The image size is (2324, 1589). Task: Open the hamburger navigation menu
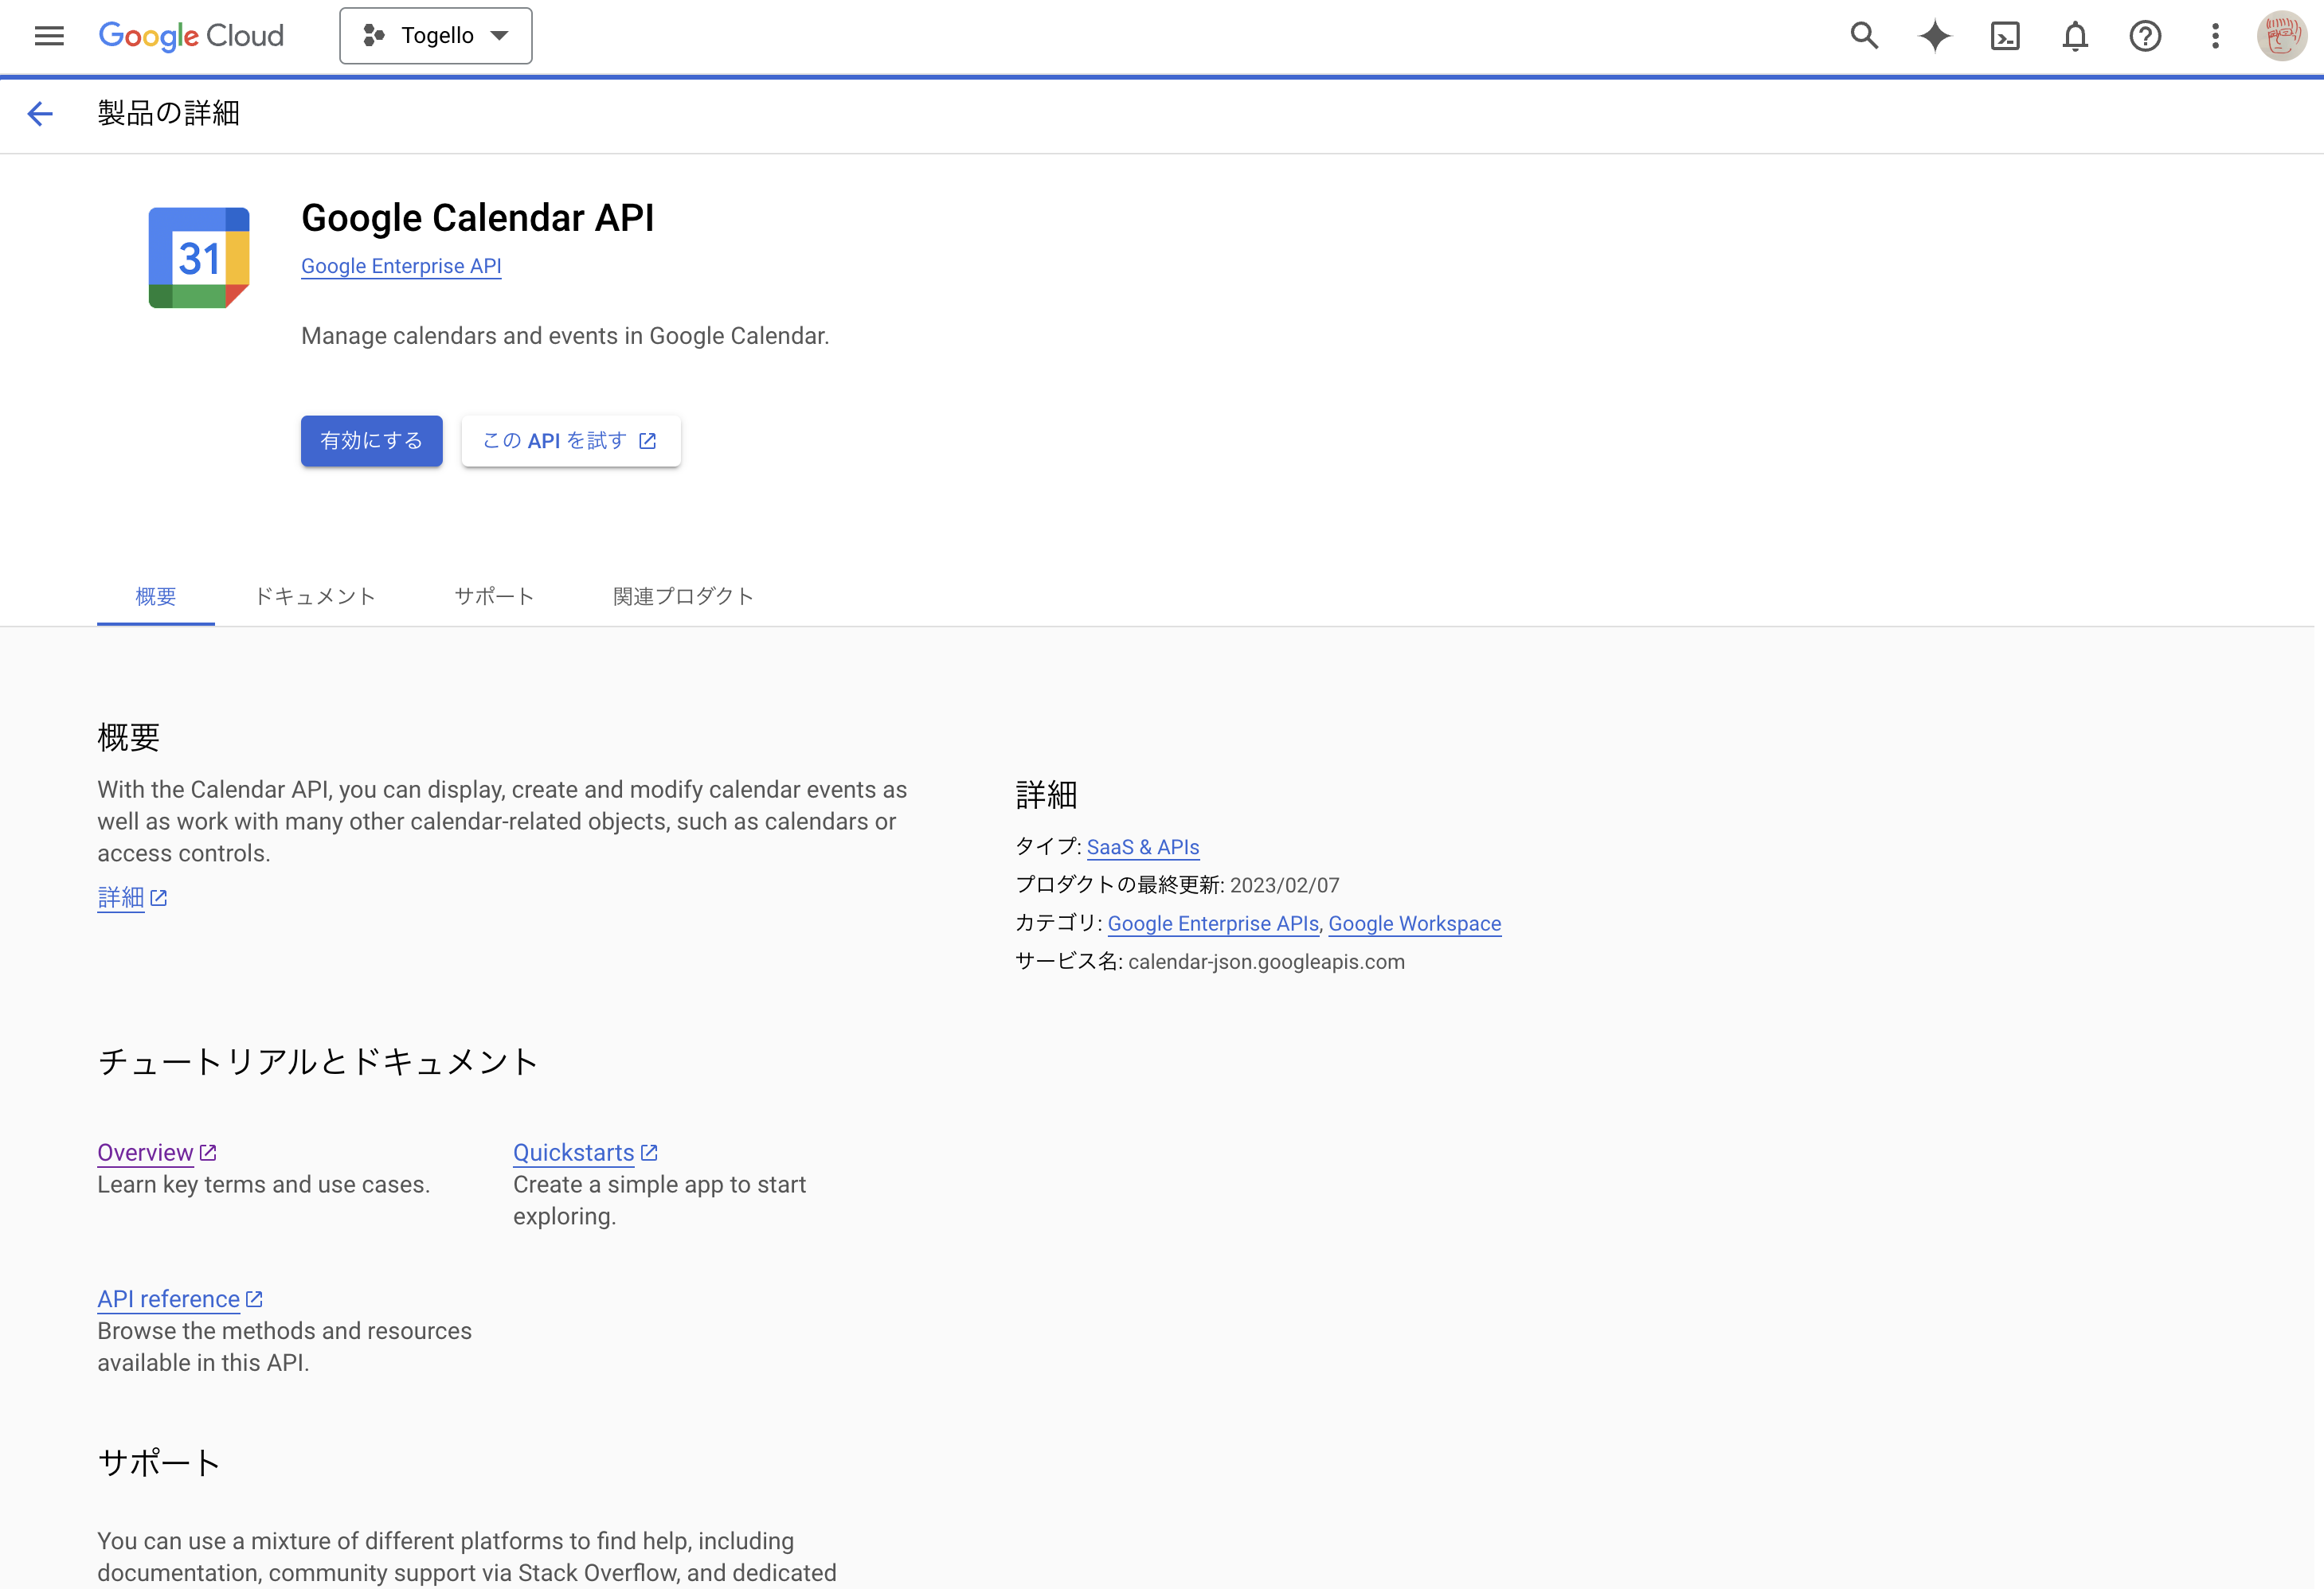pyautogui.click(x=48, y=36)
